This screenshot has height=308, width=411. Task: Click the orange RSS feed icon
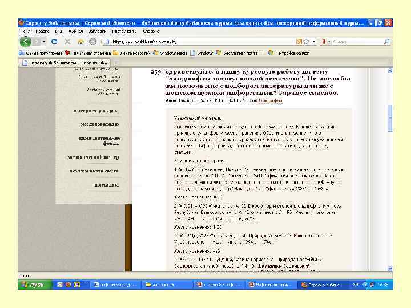[x=299, y=42]
